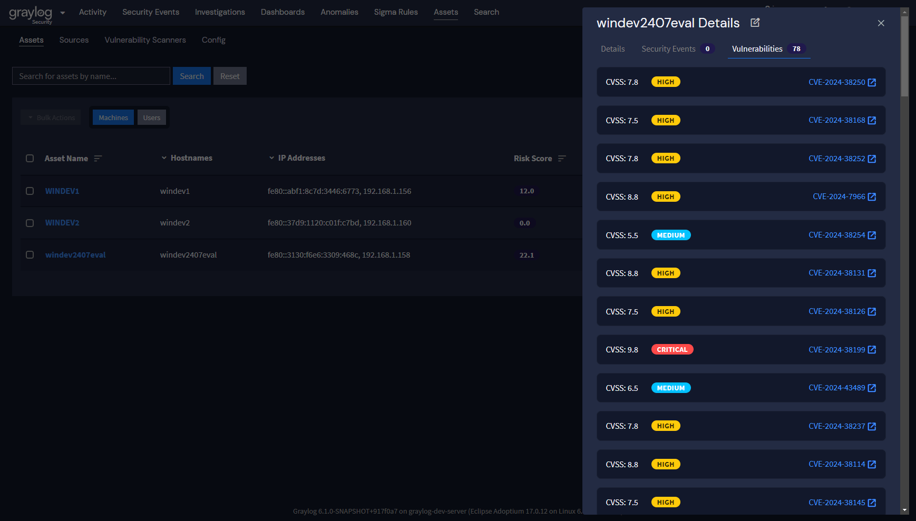Click the asset name search field

coord(90,76)
